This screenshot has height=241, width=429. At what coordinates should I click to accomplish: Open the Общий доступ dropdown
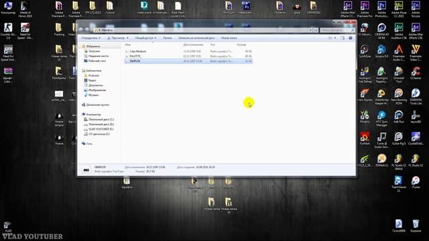click(146, 38)
